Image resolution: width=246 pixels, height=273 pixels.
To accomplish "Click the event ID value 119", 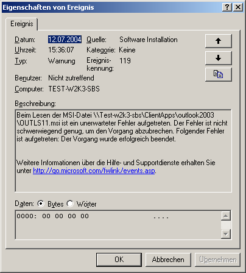I will (125, 61).
